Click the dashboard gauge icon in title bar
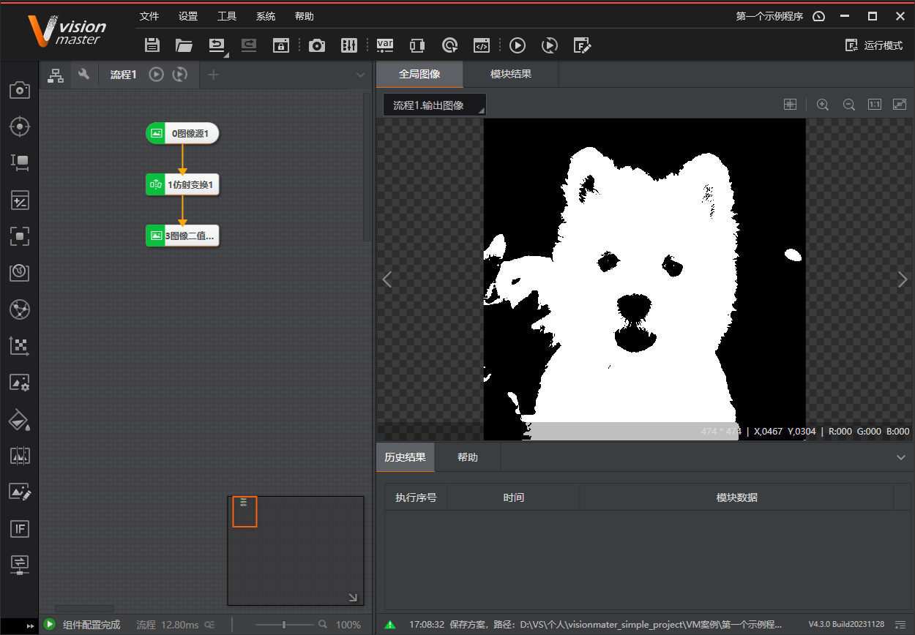The height and width of the screenshot is (635, 915). click(819, 16)
